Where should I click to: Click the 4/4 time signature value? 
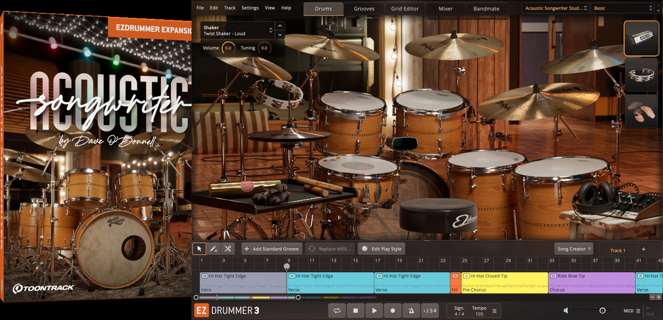pos(458,314)
